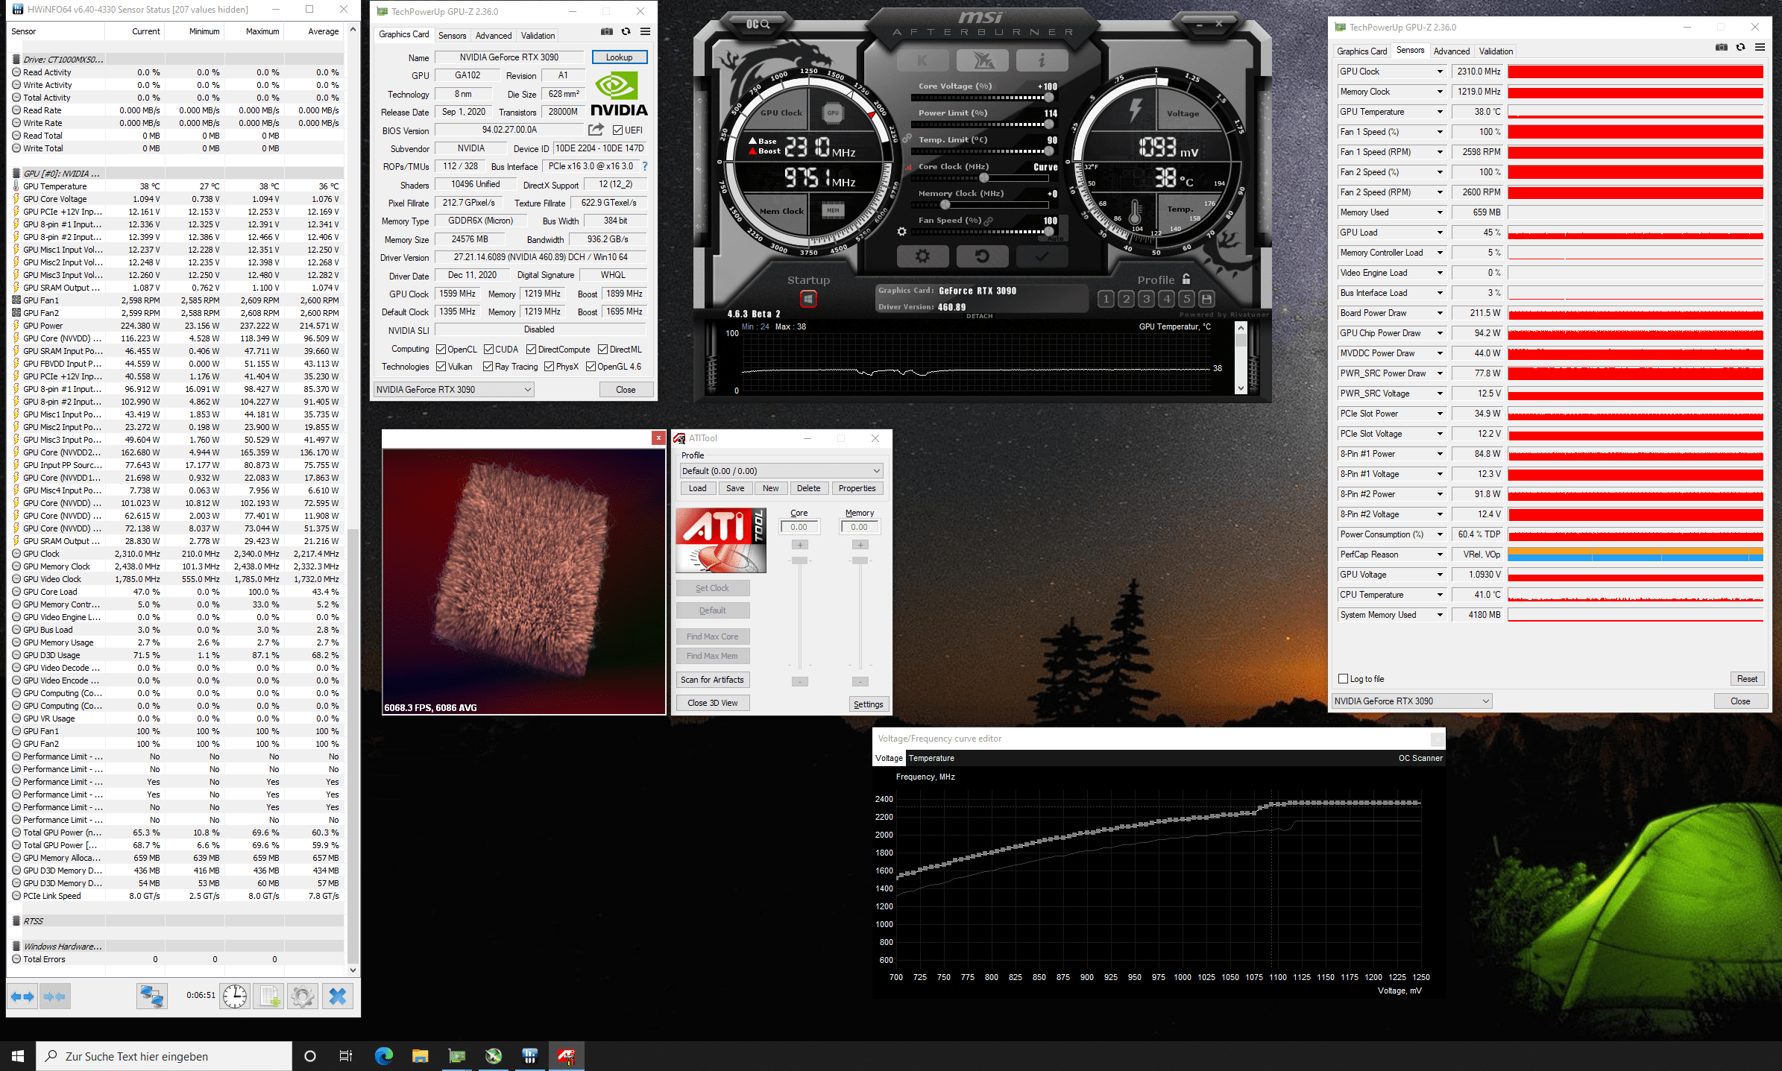Image resolution: width=1782 pixels, height=1071 pixels.
Task: Expand GPU Temperature sensor dropdown arrow
Action: 1440,112
